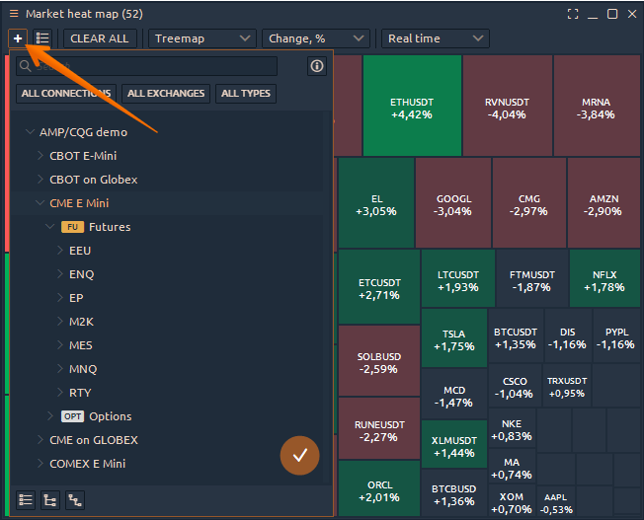Screen dimensions: 644x520
Task: Open the Market heat map hamburger menu
Action: 13,14
